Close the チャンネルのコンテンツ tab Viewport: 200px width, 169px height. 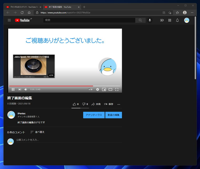click(x=41, y=7)
